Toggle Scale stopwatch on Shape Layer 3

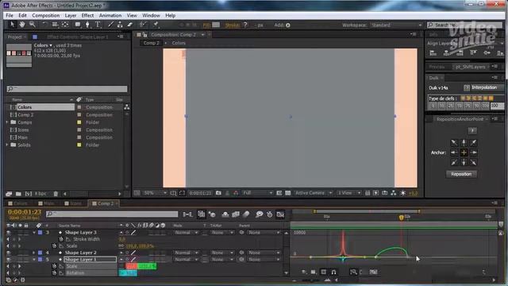[x=55, y=246]
